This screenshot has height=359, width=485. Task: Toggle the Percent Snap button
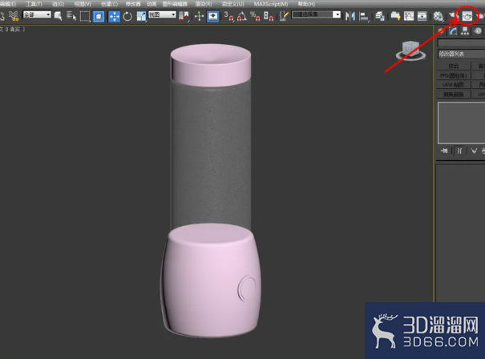pos(255,16)
